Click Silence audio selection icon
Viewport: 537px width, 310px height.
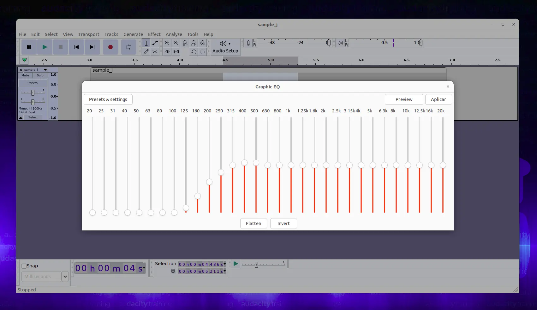coord(176,51)
